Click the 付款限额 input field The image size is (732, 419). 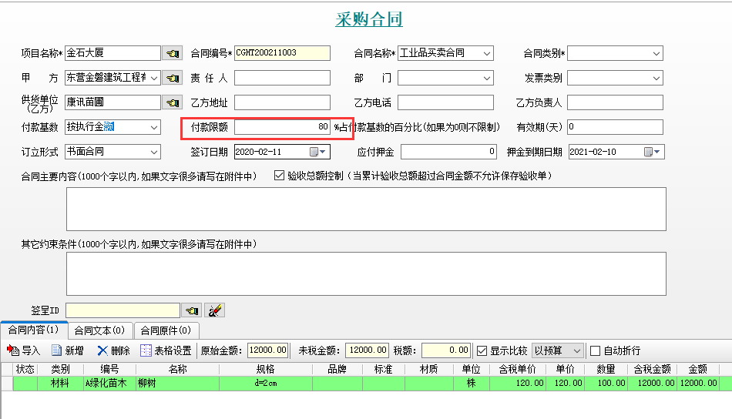282,127
